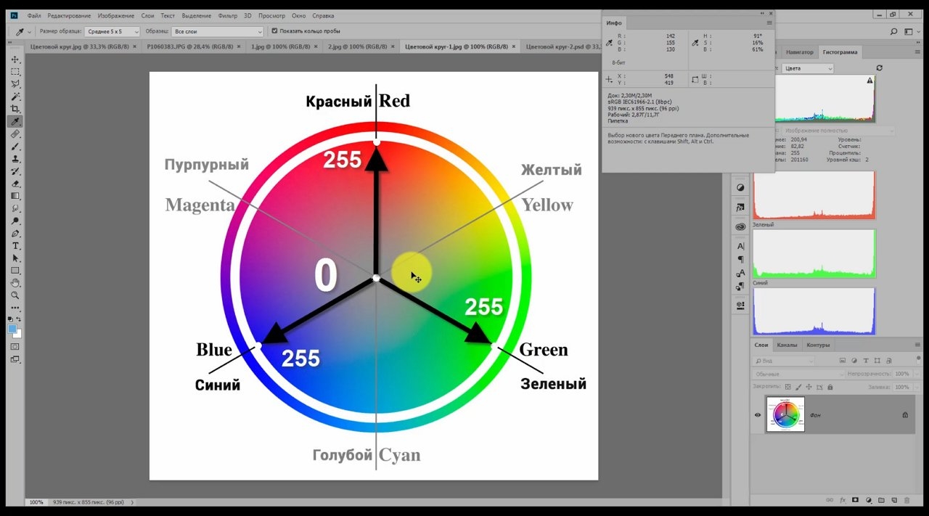Click the Quick Mask mode icon
The height and width of the screenshot is (516, 929).
pyautogui.click(x=15, y=347)
